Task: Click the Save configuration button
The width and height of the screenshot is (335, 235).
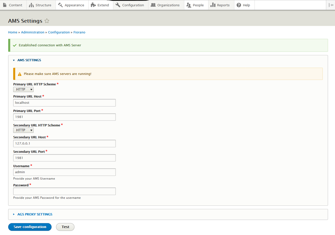Action: [x=30, y=227]
